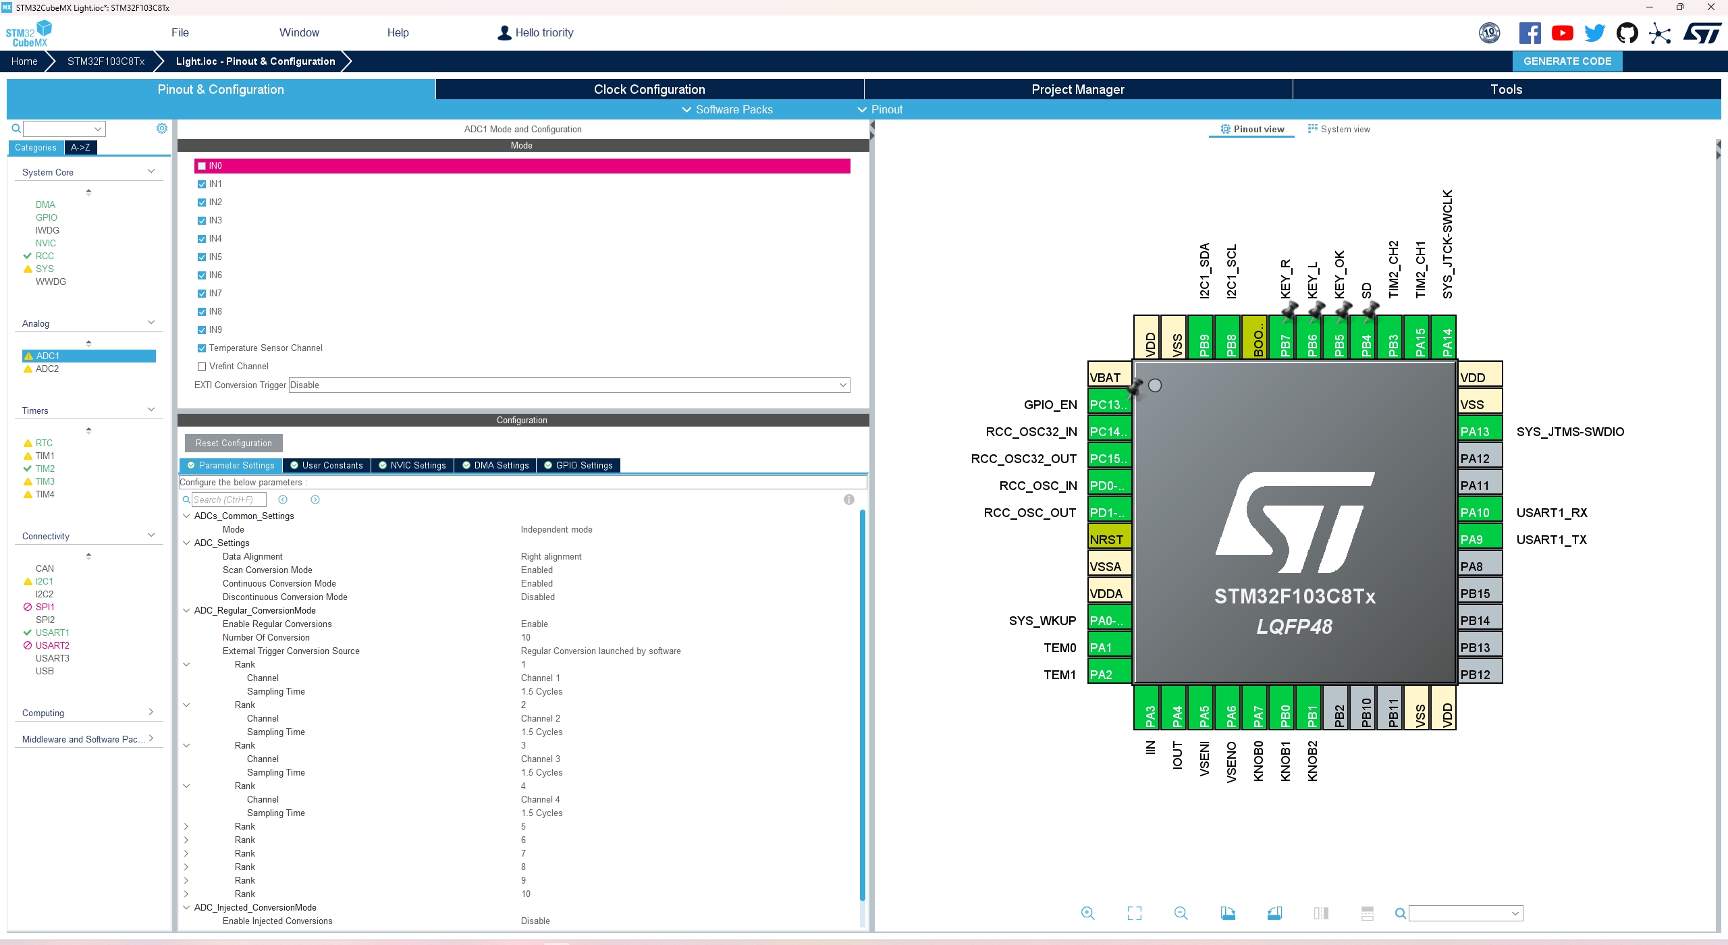Click the parameter list vertical scrollbar

[x=862, y=704]
